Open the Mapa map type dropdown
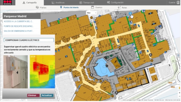This screenshot has height=102, width=181. coord(91,13)
